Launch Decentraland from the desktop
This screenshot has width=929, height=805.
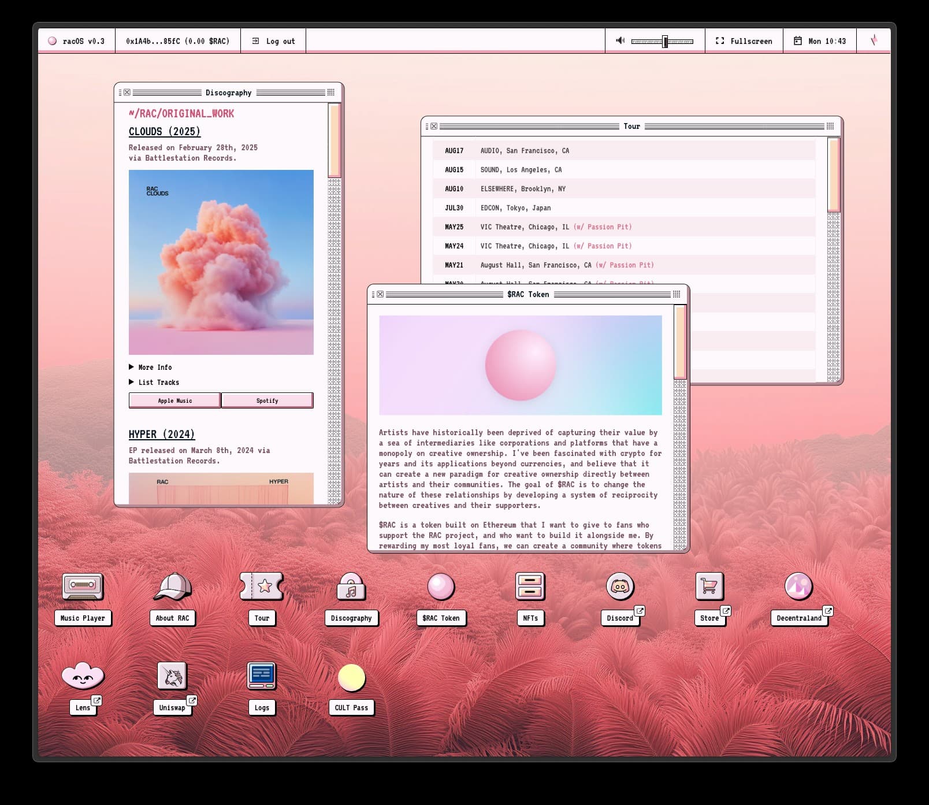pos(799,587)
